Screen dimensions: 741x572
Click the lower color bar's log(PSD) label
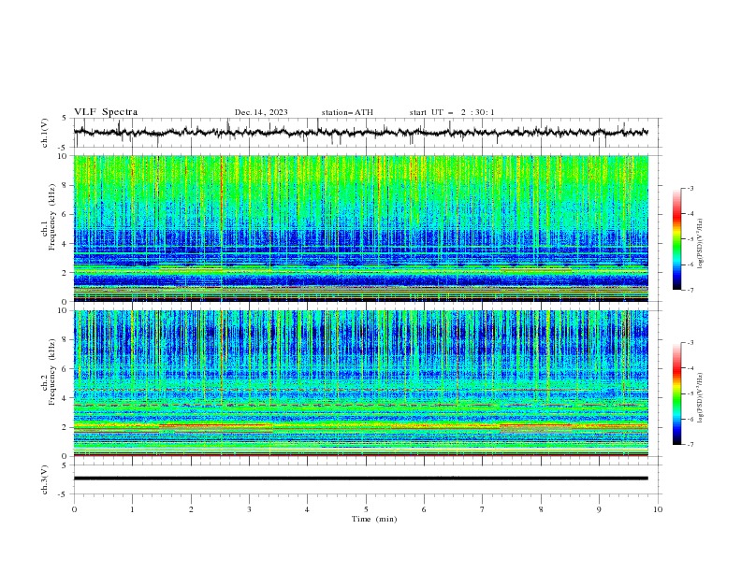coord(700,398)
